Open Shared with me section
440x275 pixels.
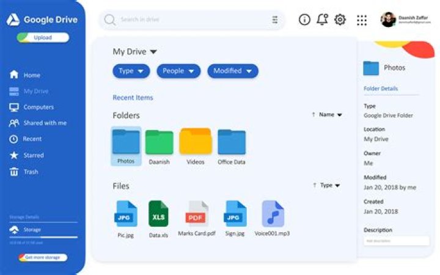45,123
